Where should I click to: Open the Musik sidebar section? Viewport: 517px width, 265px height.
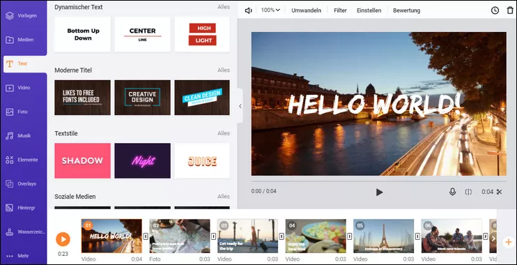[18, 135]
